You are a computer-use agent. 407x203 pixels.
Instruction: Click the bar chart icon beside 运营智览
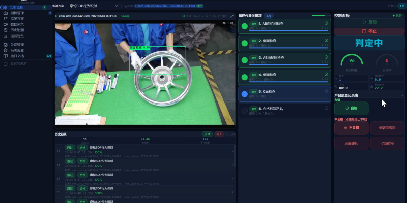pos(5,36)
